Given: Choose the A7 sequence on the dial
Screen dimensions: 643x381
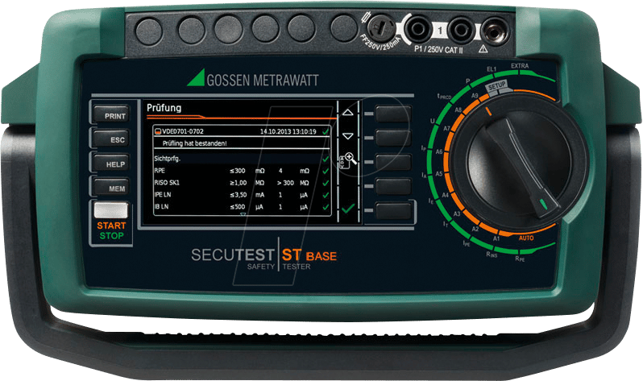Looking at the screenshot, I should pyautogui.click(x=446, y=128).
